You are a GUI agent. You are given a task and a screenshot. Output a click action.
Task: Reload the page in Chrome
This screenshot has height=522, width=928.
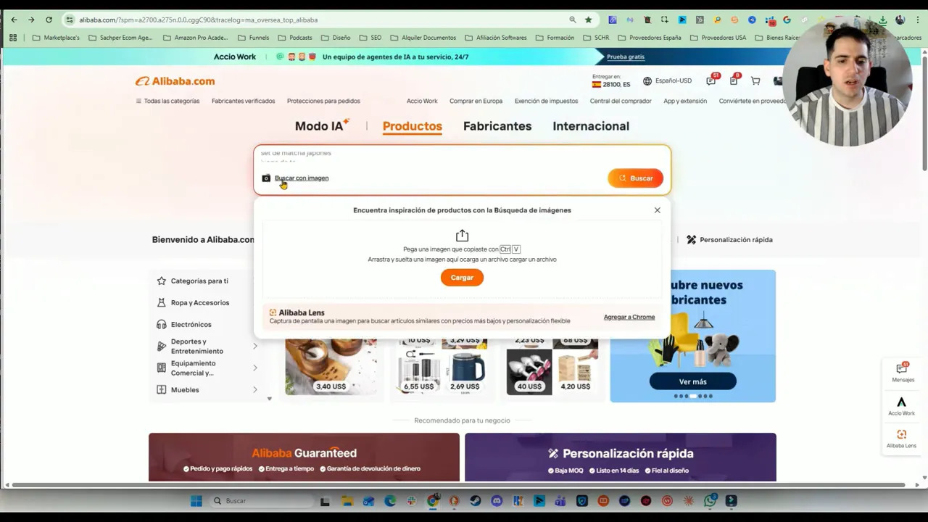(x=49, y=20)
